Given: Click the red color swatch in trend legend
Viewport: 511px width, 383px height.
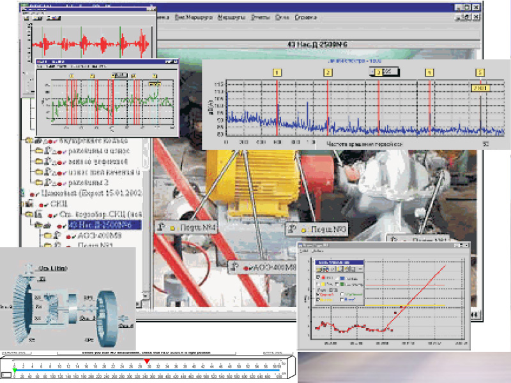Looking at the screenshot, I should tap(323, 278).
